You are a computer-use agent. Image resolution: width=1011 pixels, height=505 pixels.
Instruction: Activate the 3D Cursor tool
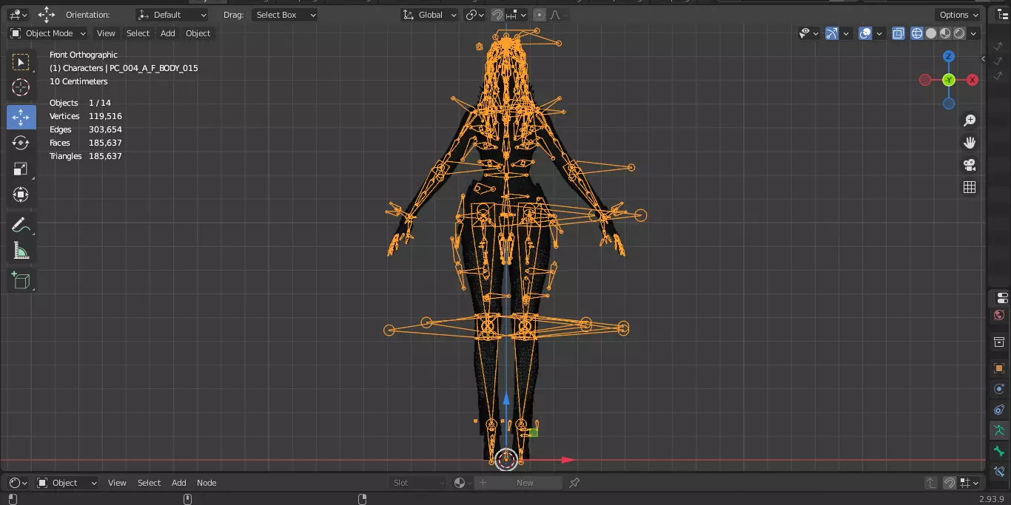pyautogui.click(x=21, y=87)
